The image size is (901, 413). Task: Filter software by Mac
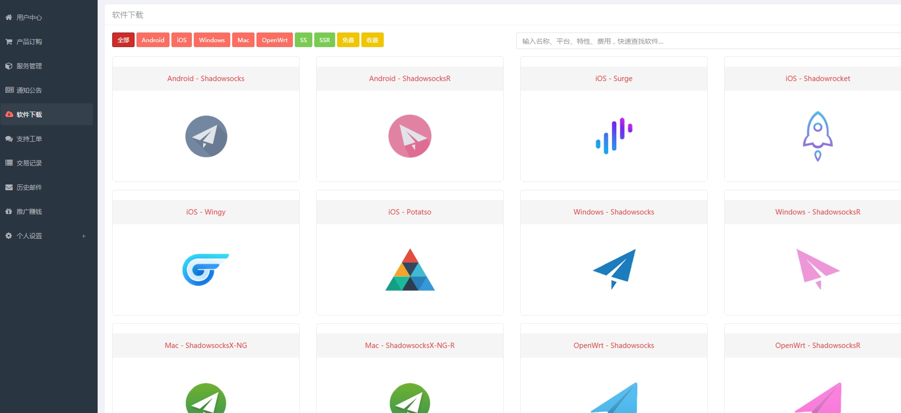pos(243,40)
